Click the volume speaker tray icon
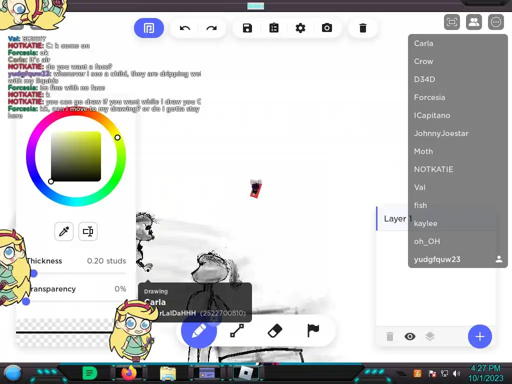This screenshot has width=512, height=384. [456, 373]
